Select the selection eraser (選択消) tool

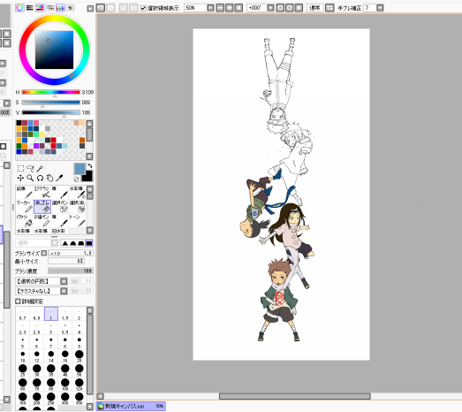pyautogui.click(x=77, y=207)
